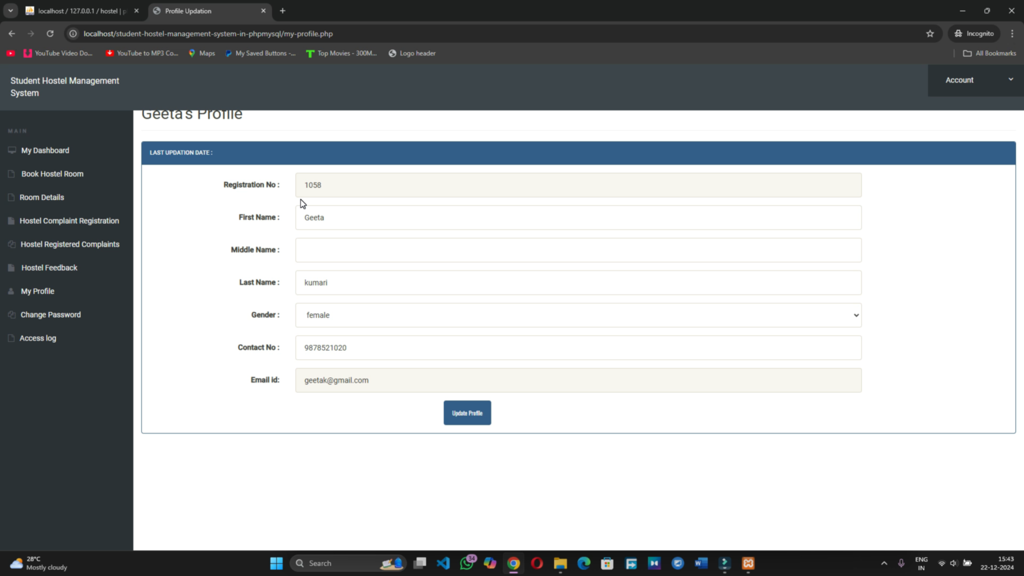The height and width of the screenshot is (576, 1024).
Task: Click the bookmark star in the address bar
Action: (930, 33)
